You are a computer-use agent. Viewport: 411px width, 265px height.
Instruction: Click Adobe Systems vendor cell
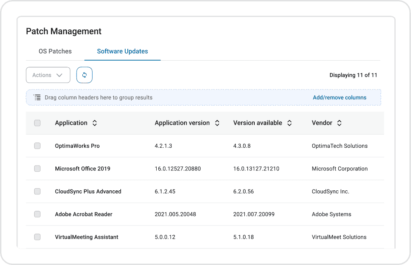point(332,214)
